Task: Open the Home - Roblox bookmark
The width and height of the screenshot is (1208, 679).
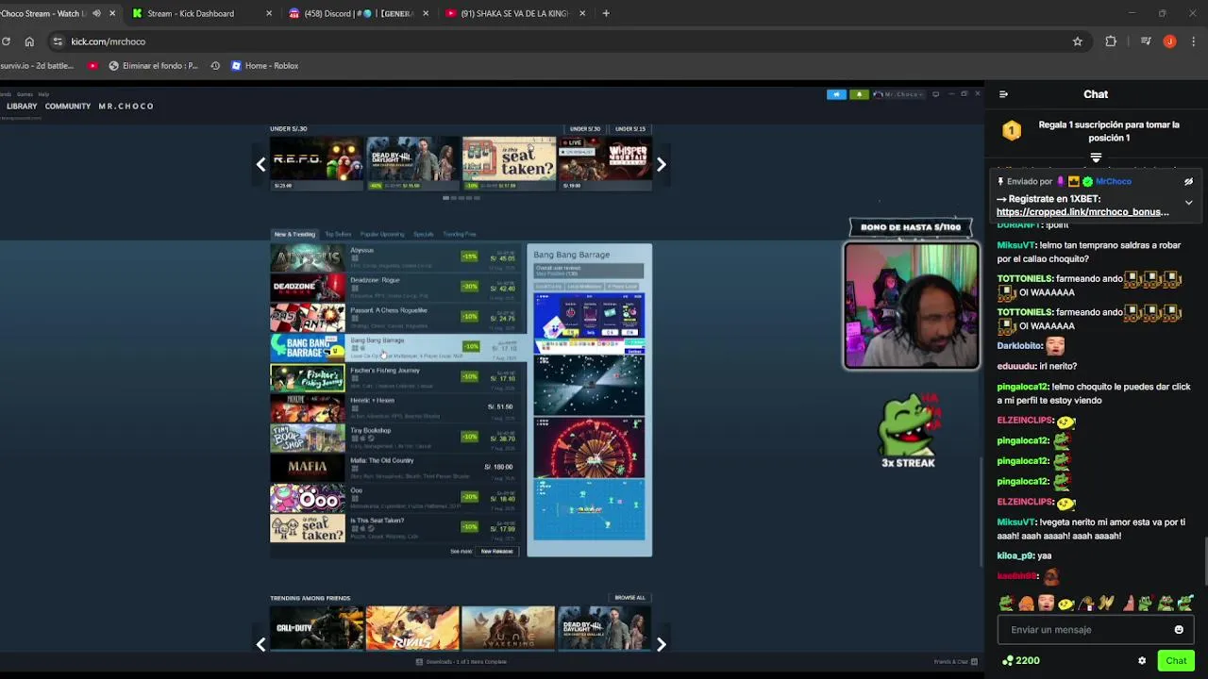Action: [x=264, y=66]
